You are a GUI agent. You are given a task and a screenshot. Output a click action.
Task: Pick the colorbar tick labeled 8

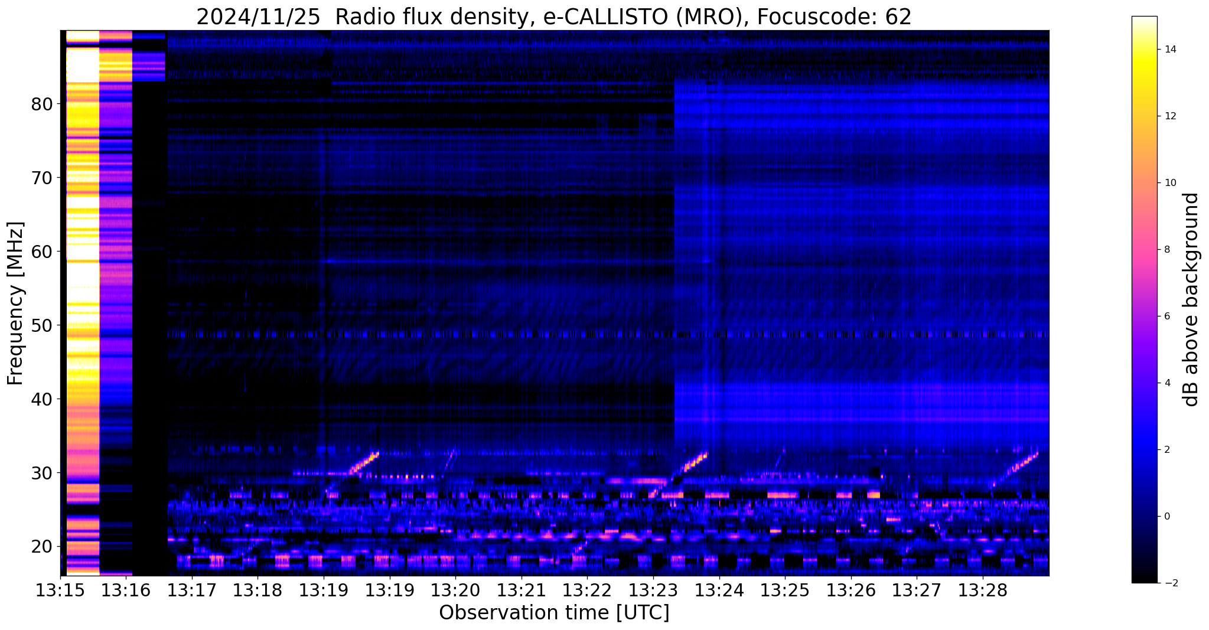(1166, 250)
